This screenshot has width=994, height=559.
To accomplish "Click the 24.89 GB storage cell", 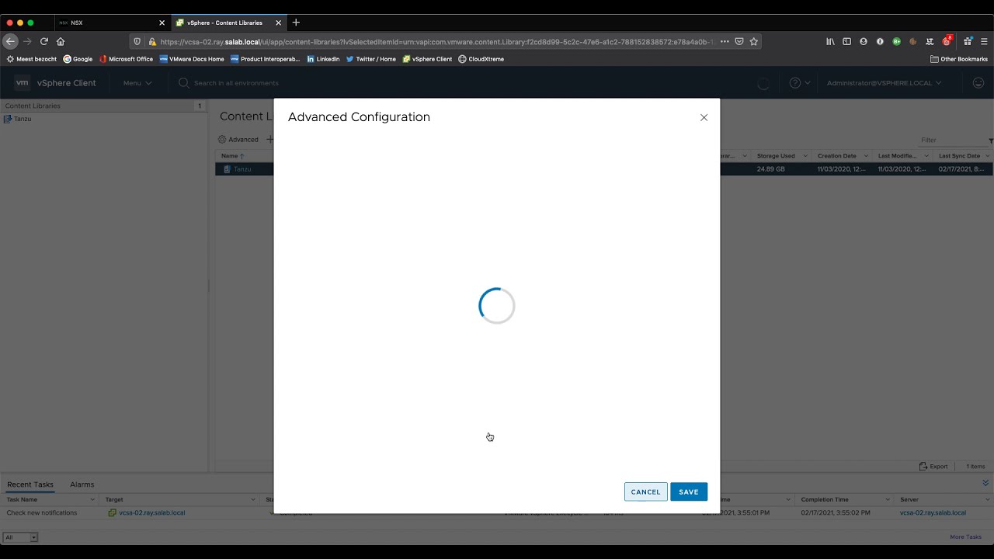I will (771, 169).
